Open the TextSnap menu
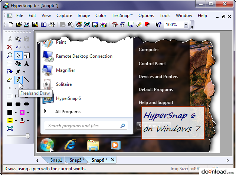Image resolution: width=236 pixels, height=175 pixels. coord(122,16)
